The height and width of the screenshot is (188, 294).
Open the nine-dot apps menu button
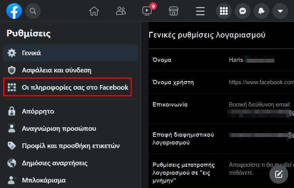[x=224, y=11]
